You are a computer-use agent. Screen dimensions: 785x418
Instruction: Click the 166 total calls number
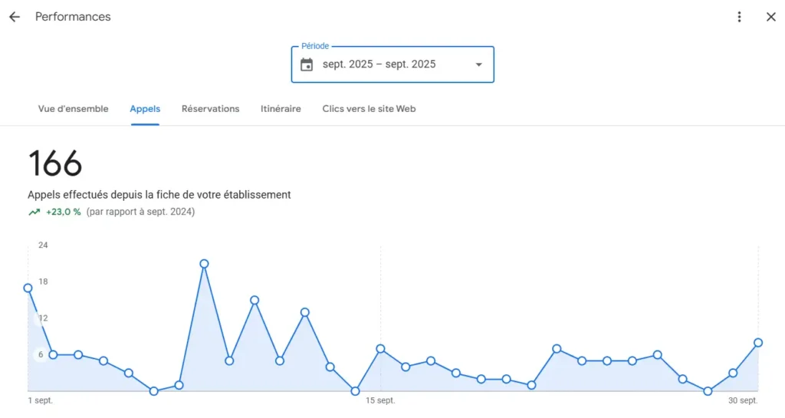tap(55, 163)
